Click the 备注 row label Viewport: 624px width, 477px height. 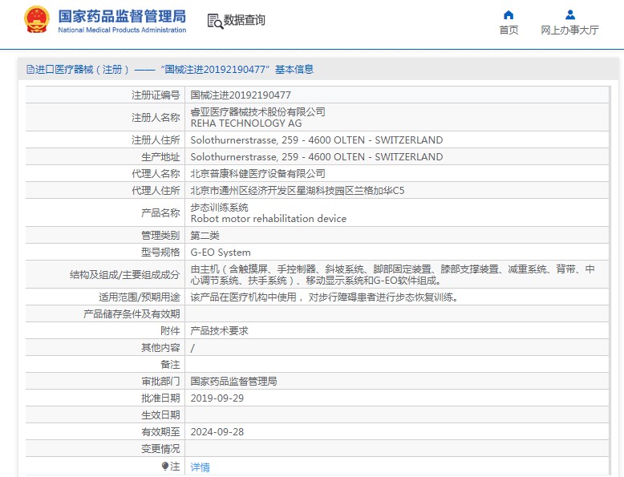point(170,365)
